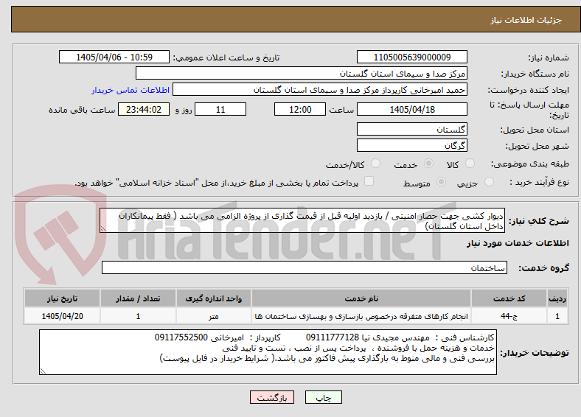Image resolution: width=581 pixels, height=417 pixels.
Task: Open اطلاعات تماس خریدار link
Action: pyautogui.click(x=131, y=90)
